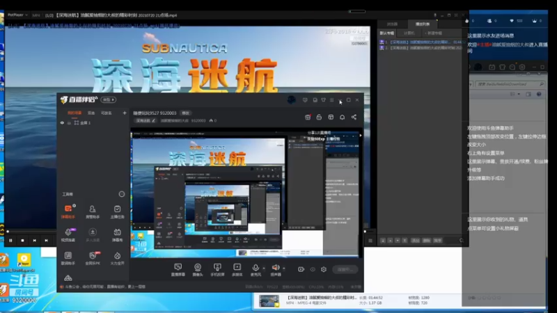Viewport: 557px width, 313px height.
Task: Click the user avatar in the live companion title bar
Action: click(291, 100)
